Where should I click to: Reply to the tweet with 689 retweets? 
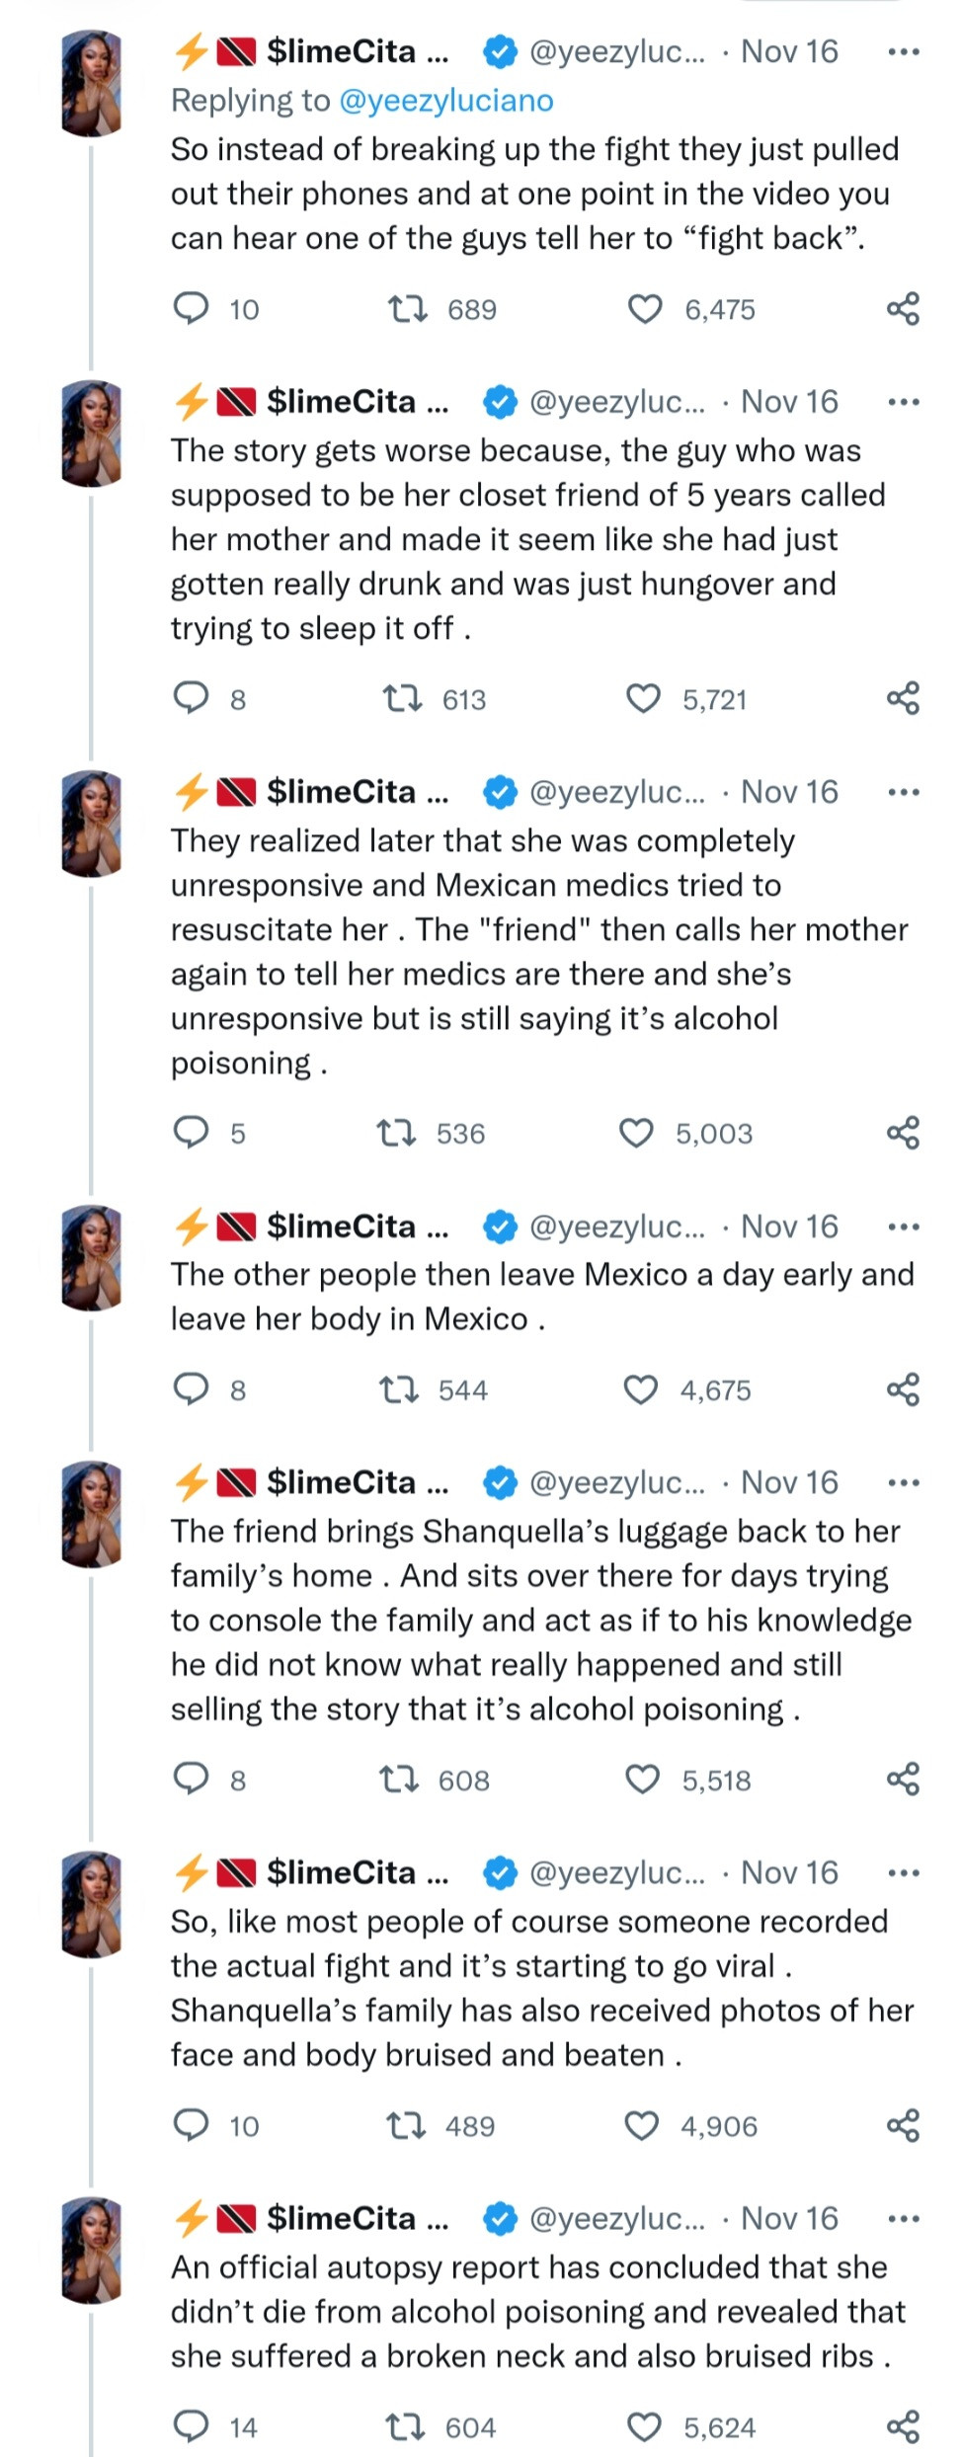(191, 308)
